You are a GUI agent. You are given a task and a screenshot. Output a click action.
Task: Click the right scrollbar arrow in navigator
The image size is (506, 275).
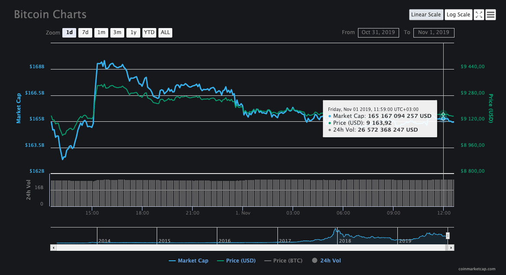(x=451, y=248)
